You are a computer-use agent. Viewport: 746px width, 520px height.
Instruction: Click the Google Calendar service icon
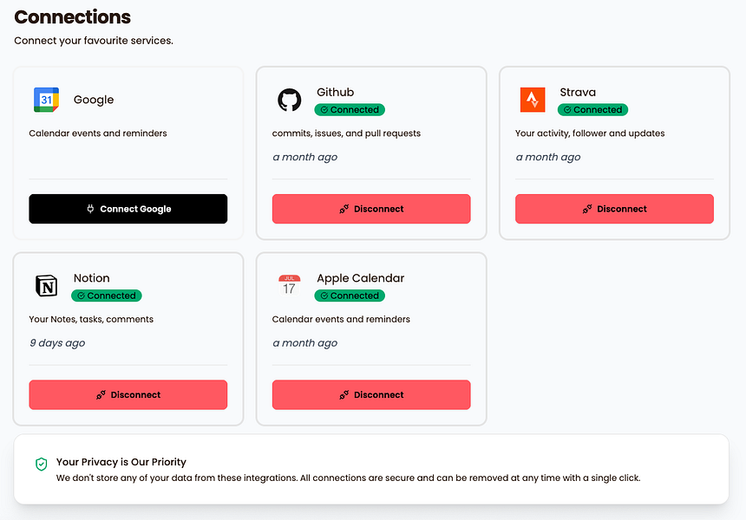tap(45, 99)
